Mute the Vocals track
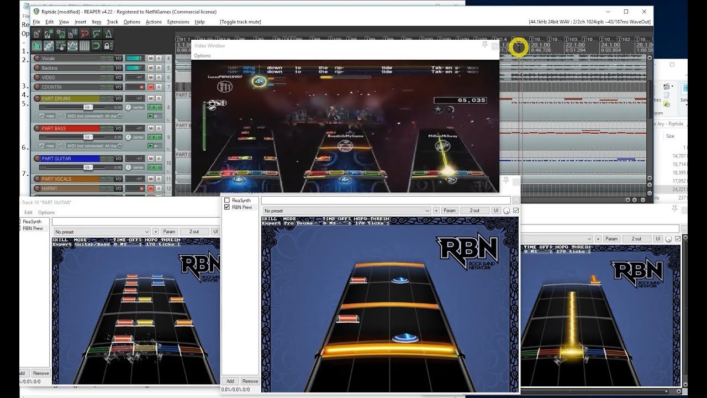 tap(151, 58)
